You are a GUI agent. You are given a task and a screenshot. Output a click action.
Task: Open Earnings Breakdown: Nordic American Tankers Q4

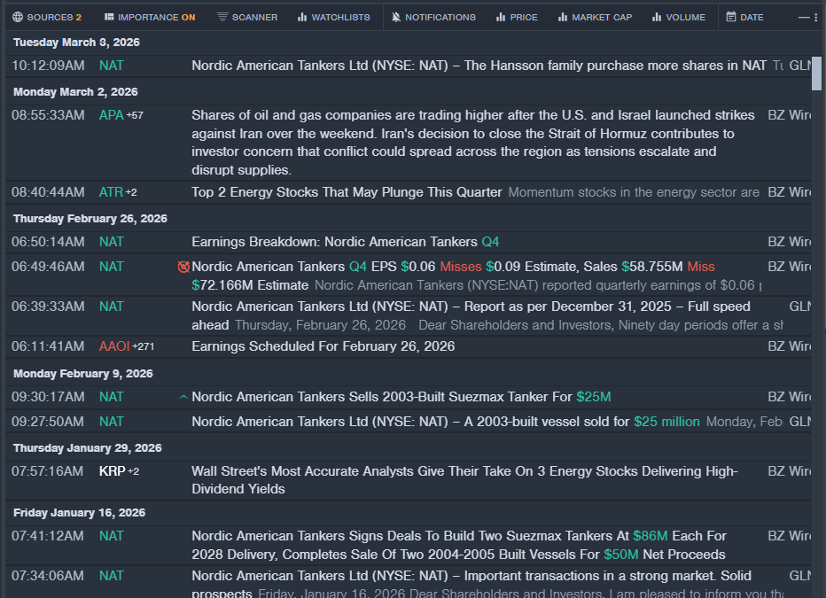click(x=346, y=242)
